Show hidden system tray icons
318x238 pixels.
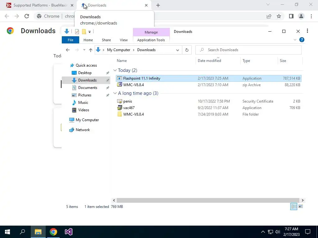tap(263, 232)
